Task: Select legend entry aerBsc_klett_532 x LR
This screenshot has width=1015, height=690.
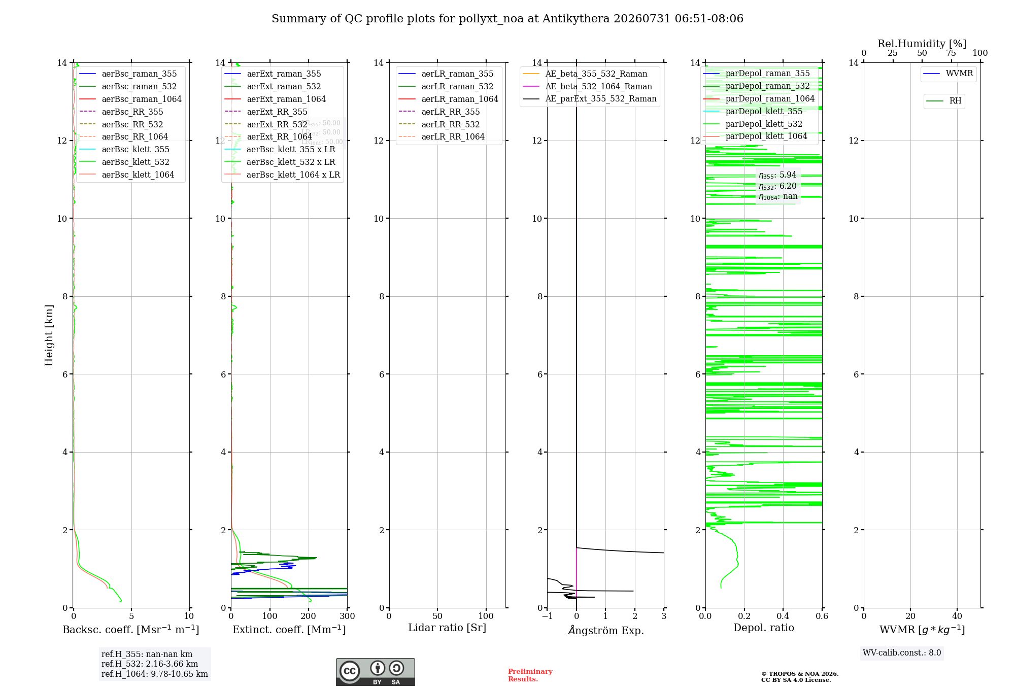Action: click(x=280, y=162)
